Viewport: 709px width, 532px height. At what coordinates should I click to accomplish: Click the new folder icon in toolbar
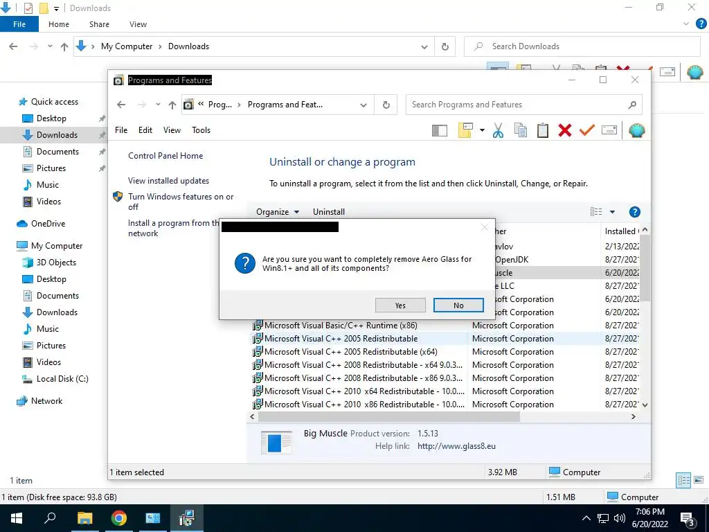(x=466, y=131)
